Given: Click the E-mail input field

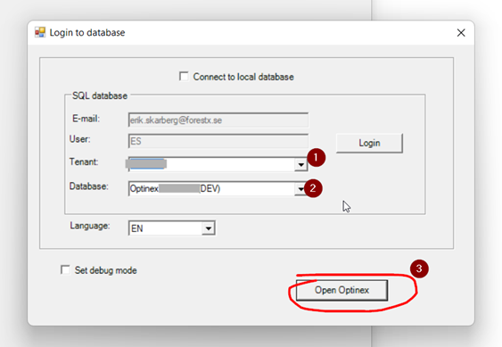Looking at the screenshot, I should coord(218,120).
